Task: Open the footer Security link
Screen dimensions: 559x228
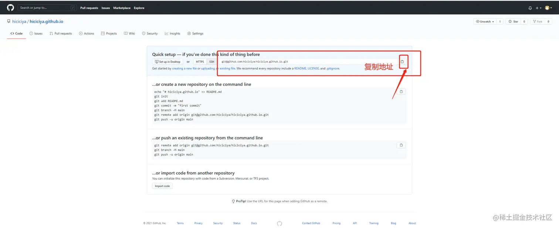Action: click(218, 223)
